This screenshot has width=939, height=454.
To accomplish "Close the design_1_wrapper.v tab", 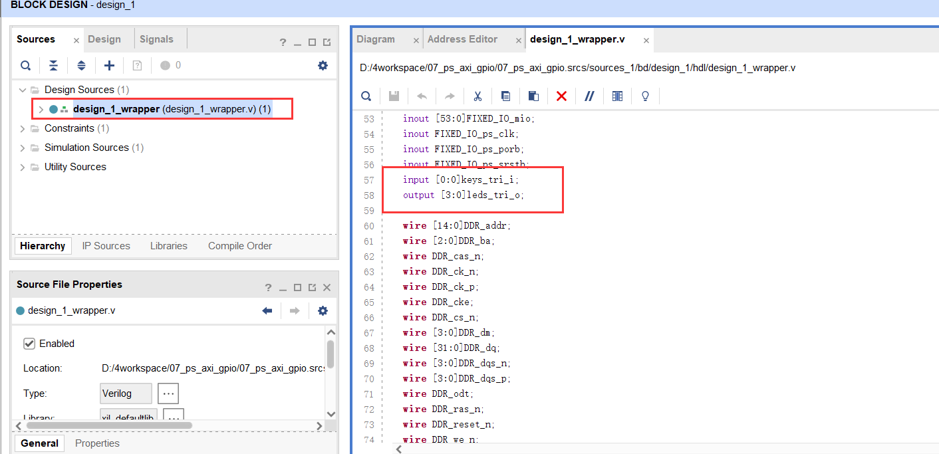I will pyautogui.click(x=646, y=41).
